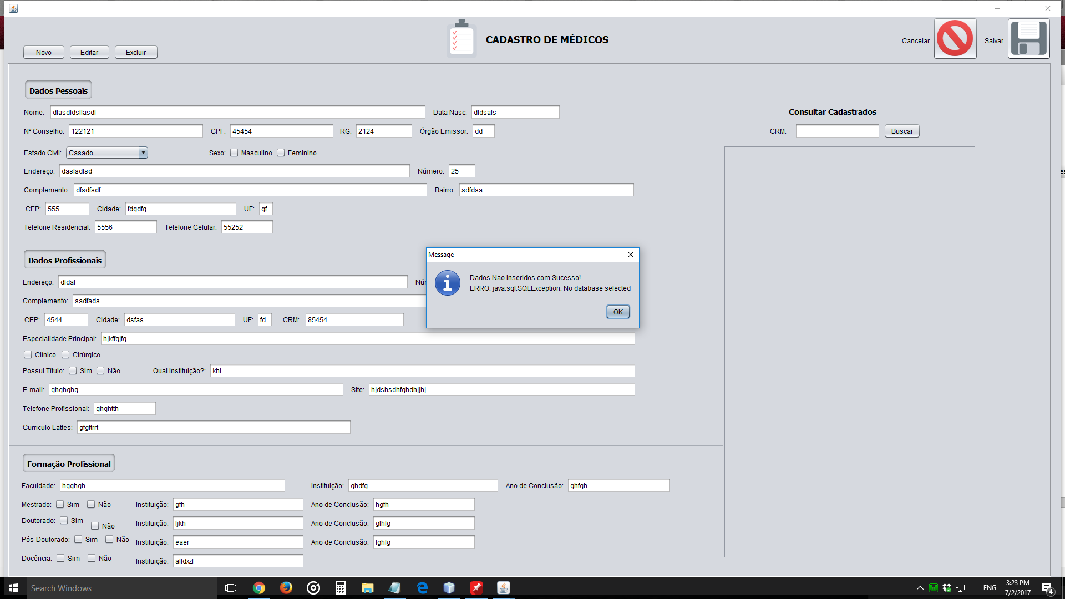Open File Explorer from taskbar
The height and width of the screenshot is (599, 1065).
point(367,588)
